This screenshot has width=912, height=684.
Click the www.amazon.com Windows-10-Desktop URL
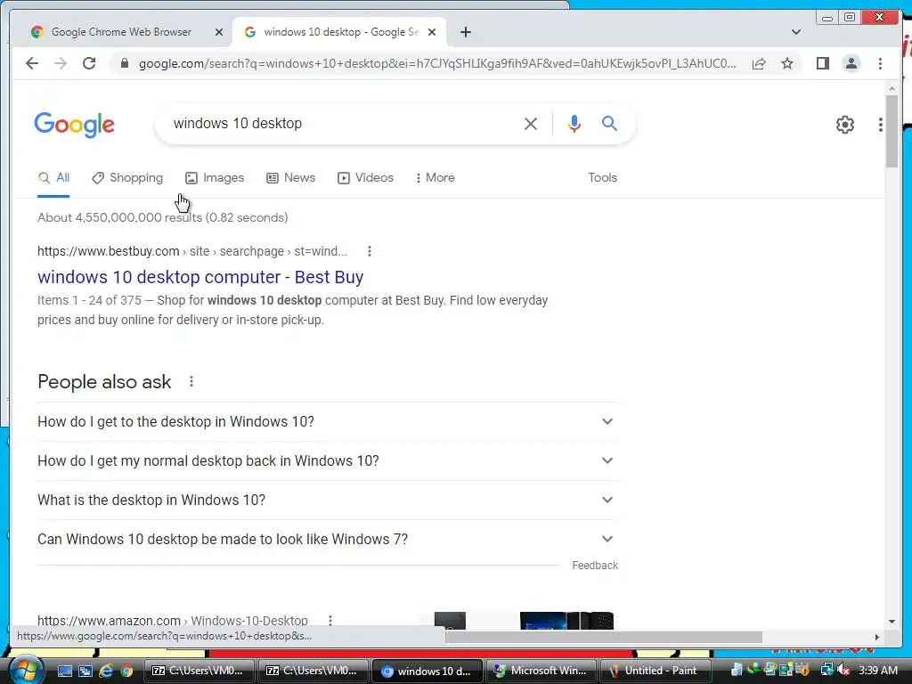pyautogui.click(x=173, y=621)
